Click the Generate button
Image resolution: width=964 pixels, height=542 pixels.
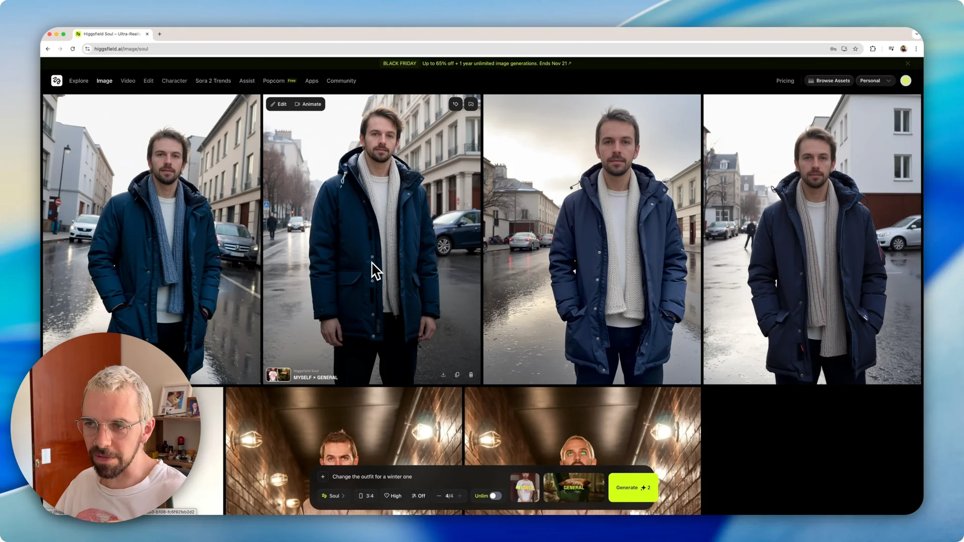tap(633, 487)
